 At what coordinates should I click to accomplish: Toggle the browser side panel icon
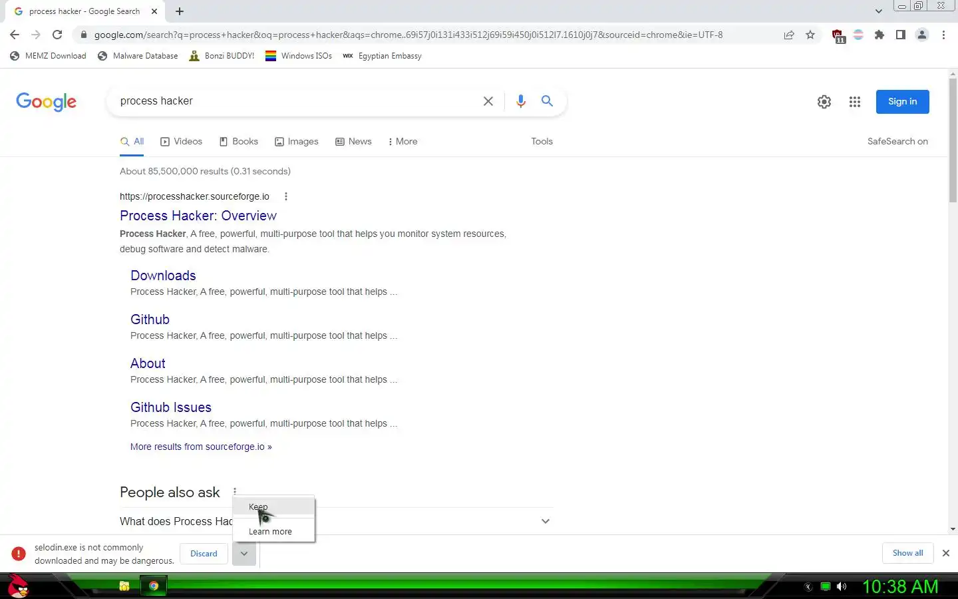tap(901, 35)
